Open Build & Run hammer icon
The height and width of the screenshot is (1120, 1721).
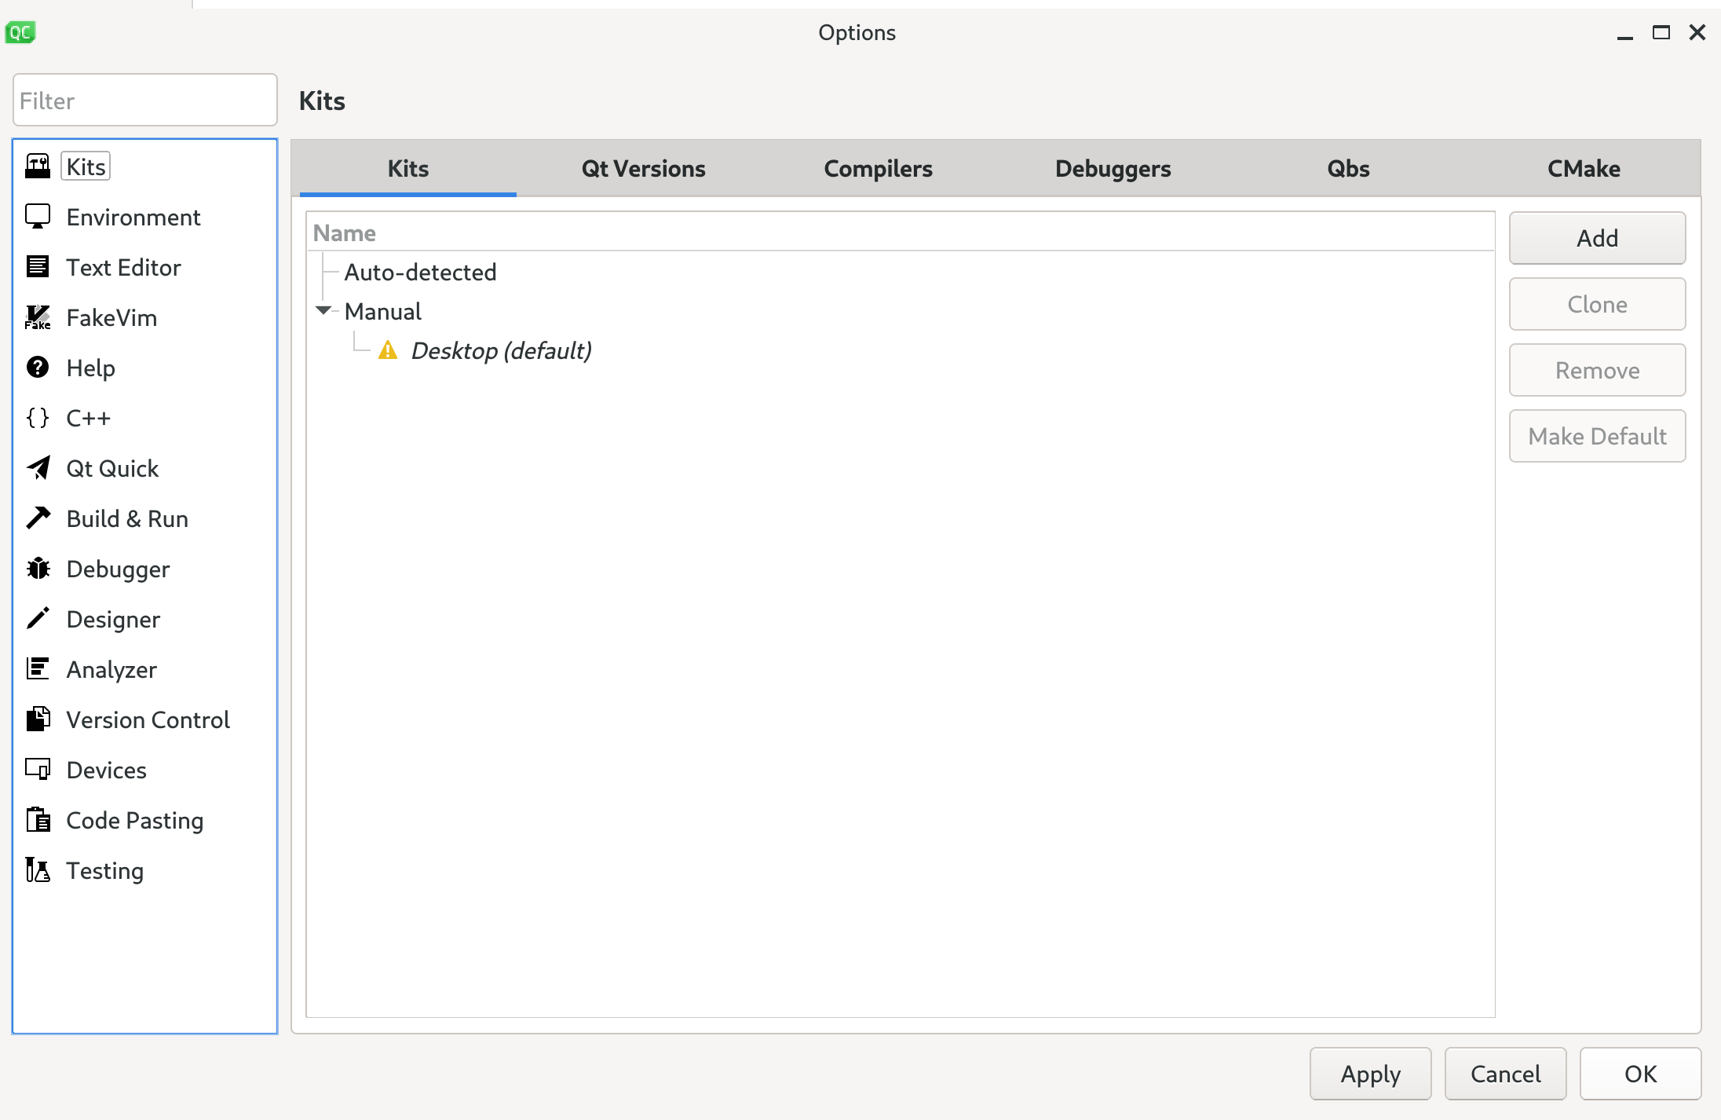pos(38,518)
